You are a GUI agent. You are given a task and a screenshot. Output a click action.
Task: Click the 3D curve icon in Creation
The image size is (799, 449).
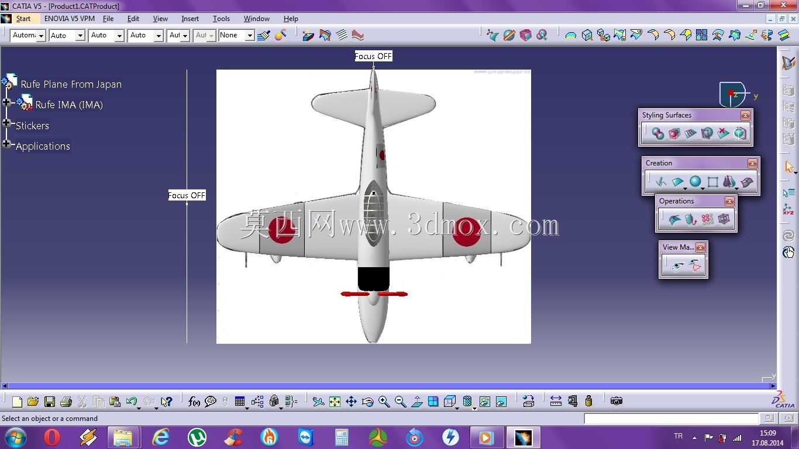point(661,182)
